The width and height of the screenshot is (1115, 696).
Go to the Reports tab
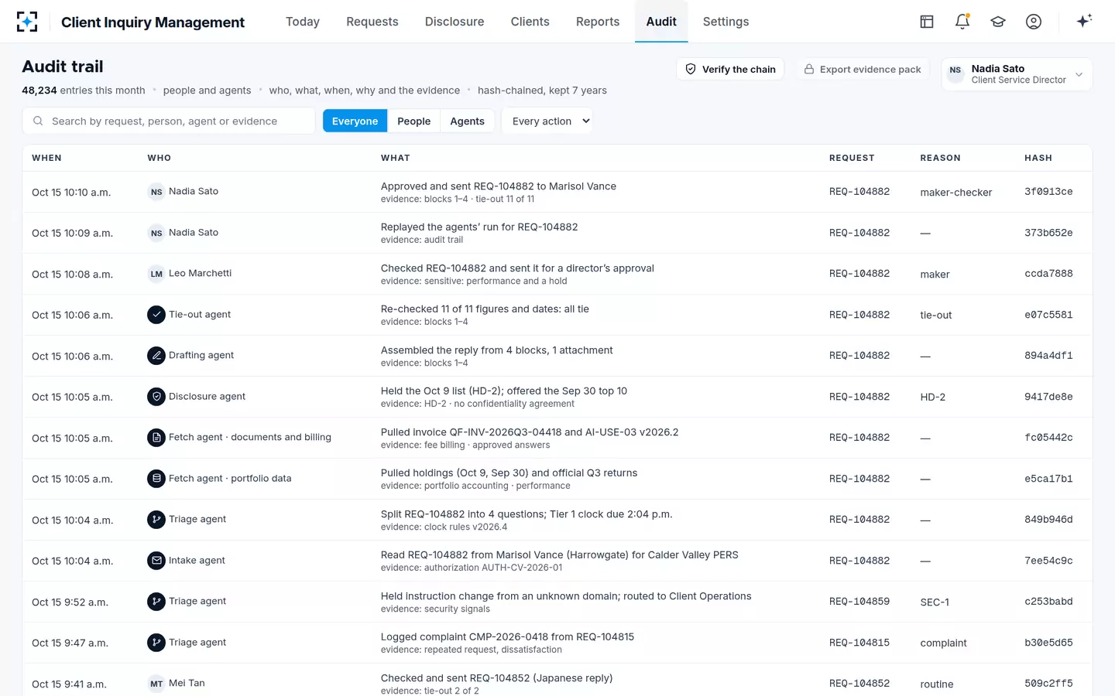tap(598, 22)
